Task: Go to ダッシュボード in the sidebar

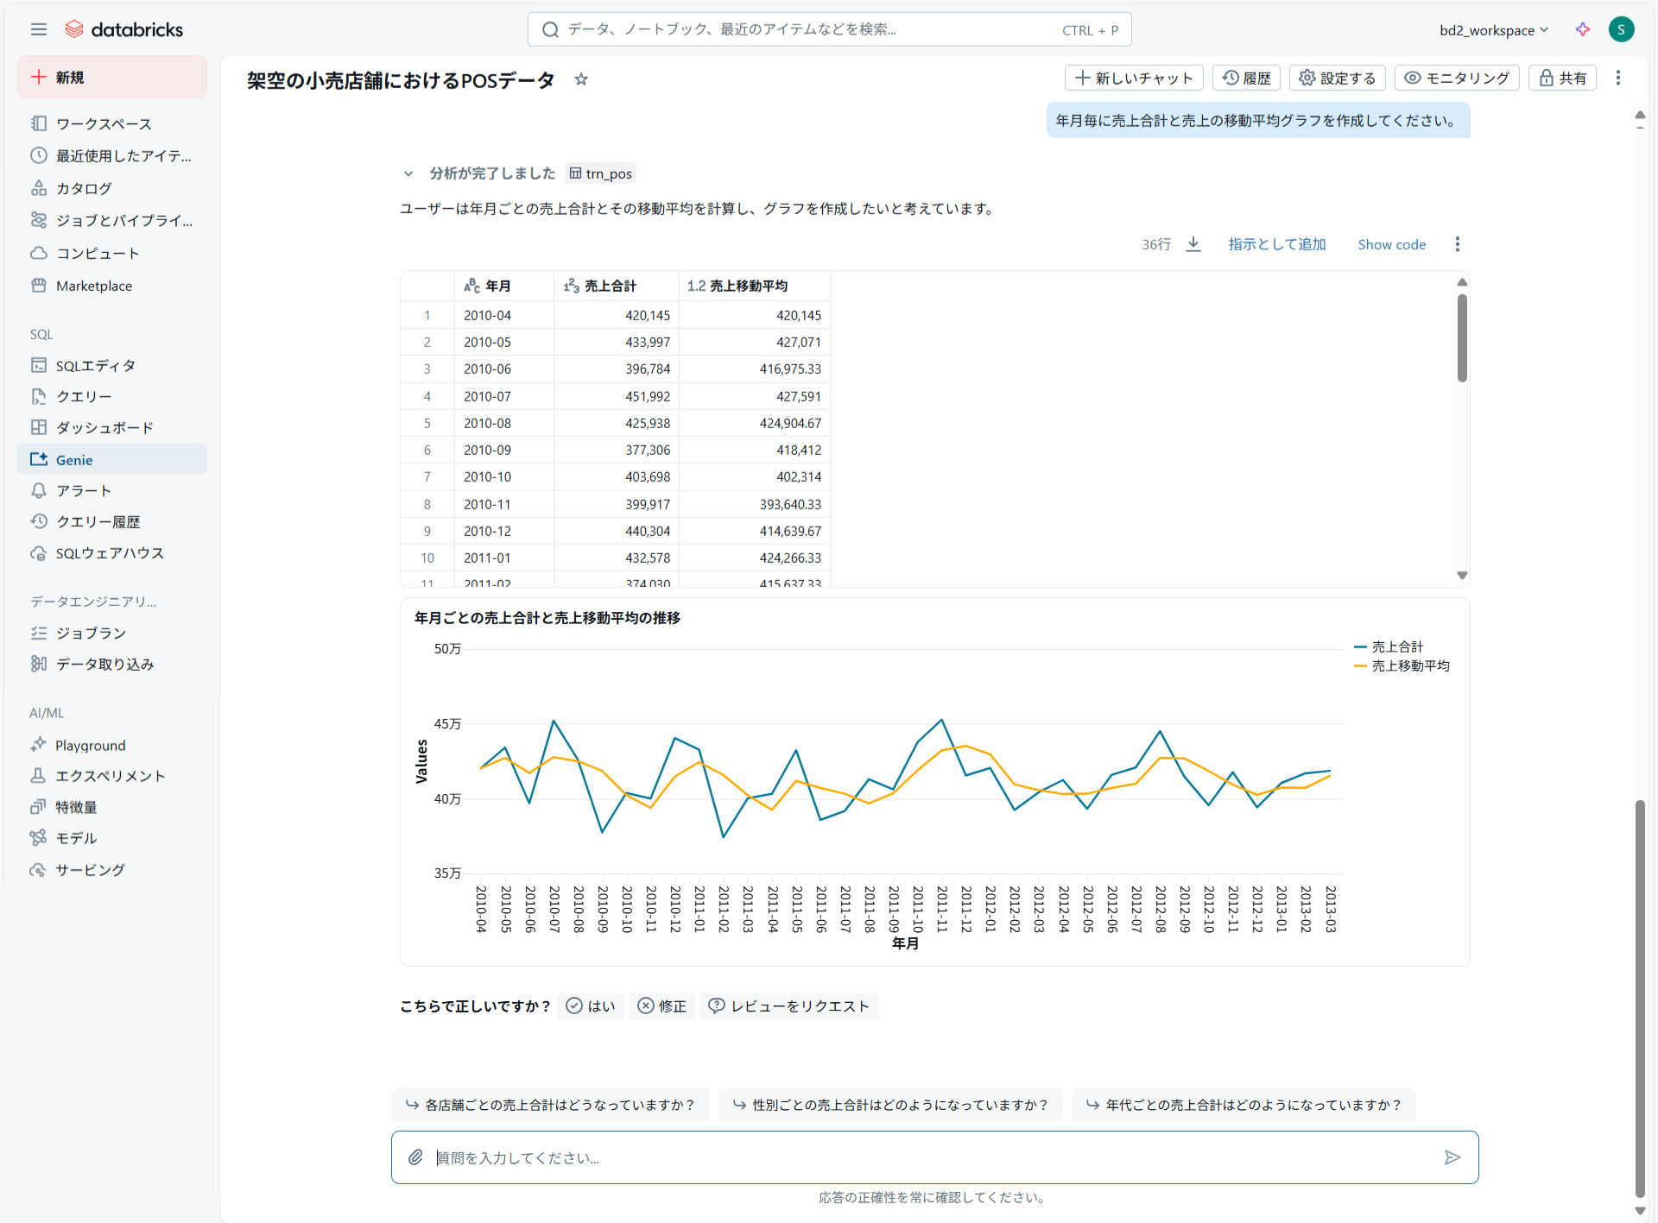Action: coord(104,427)
